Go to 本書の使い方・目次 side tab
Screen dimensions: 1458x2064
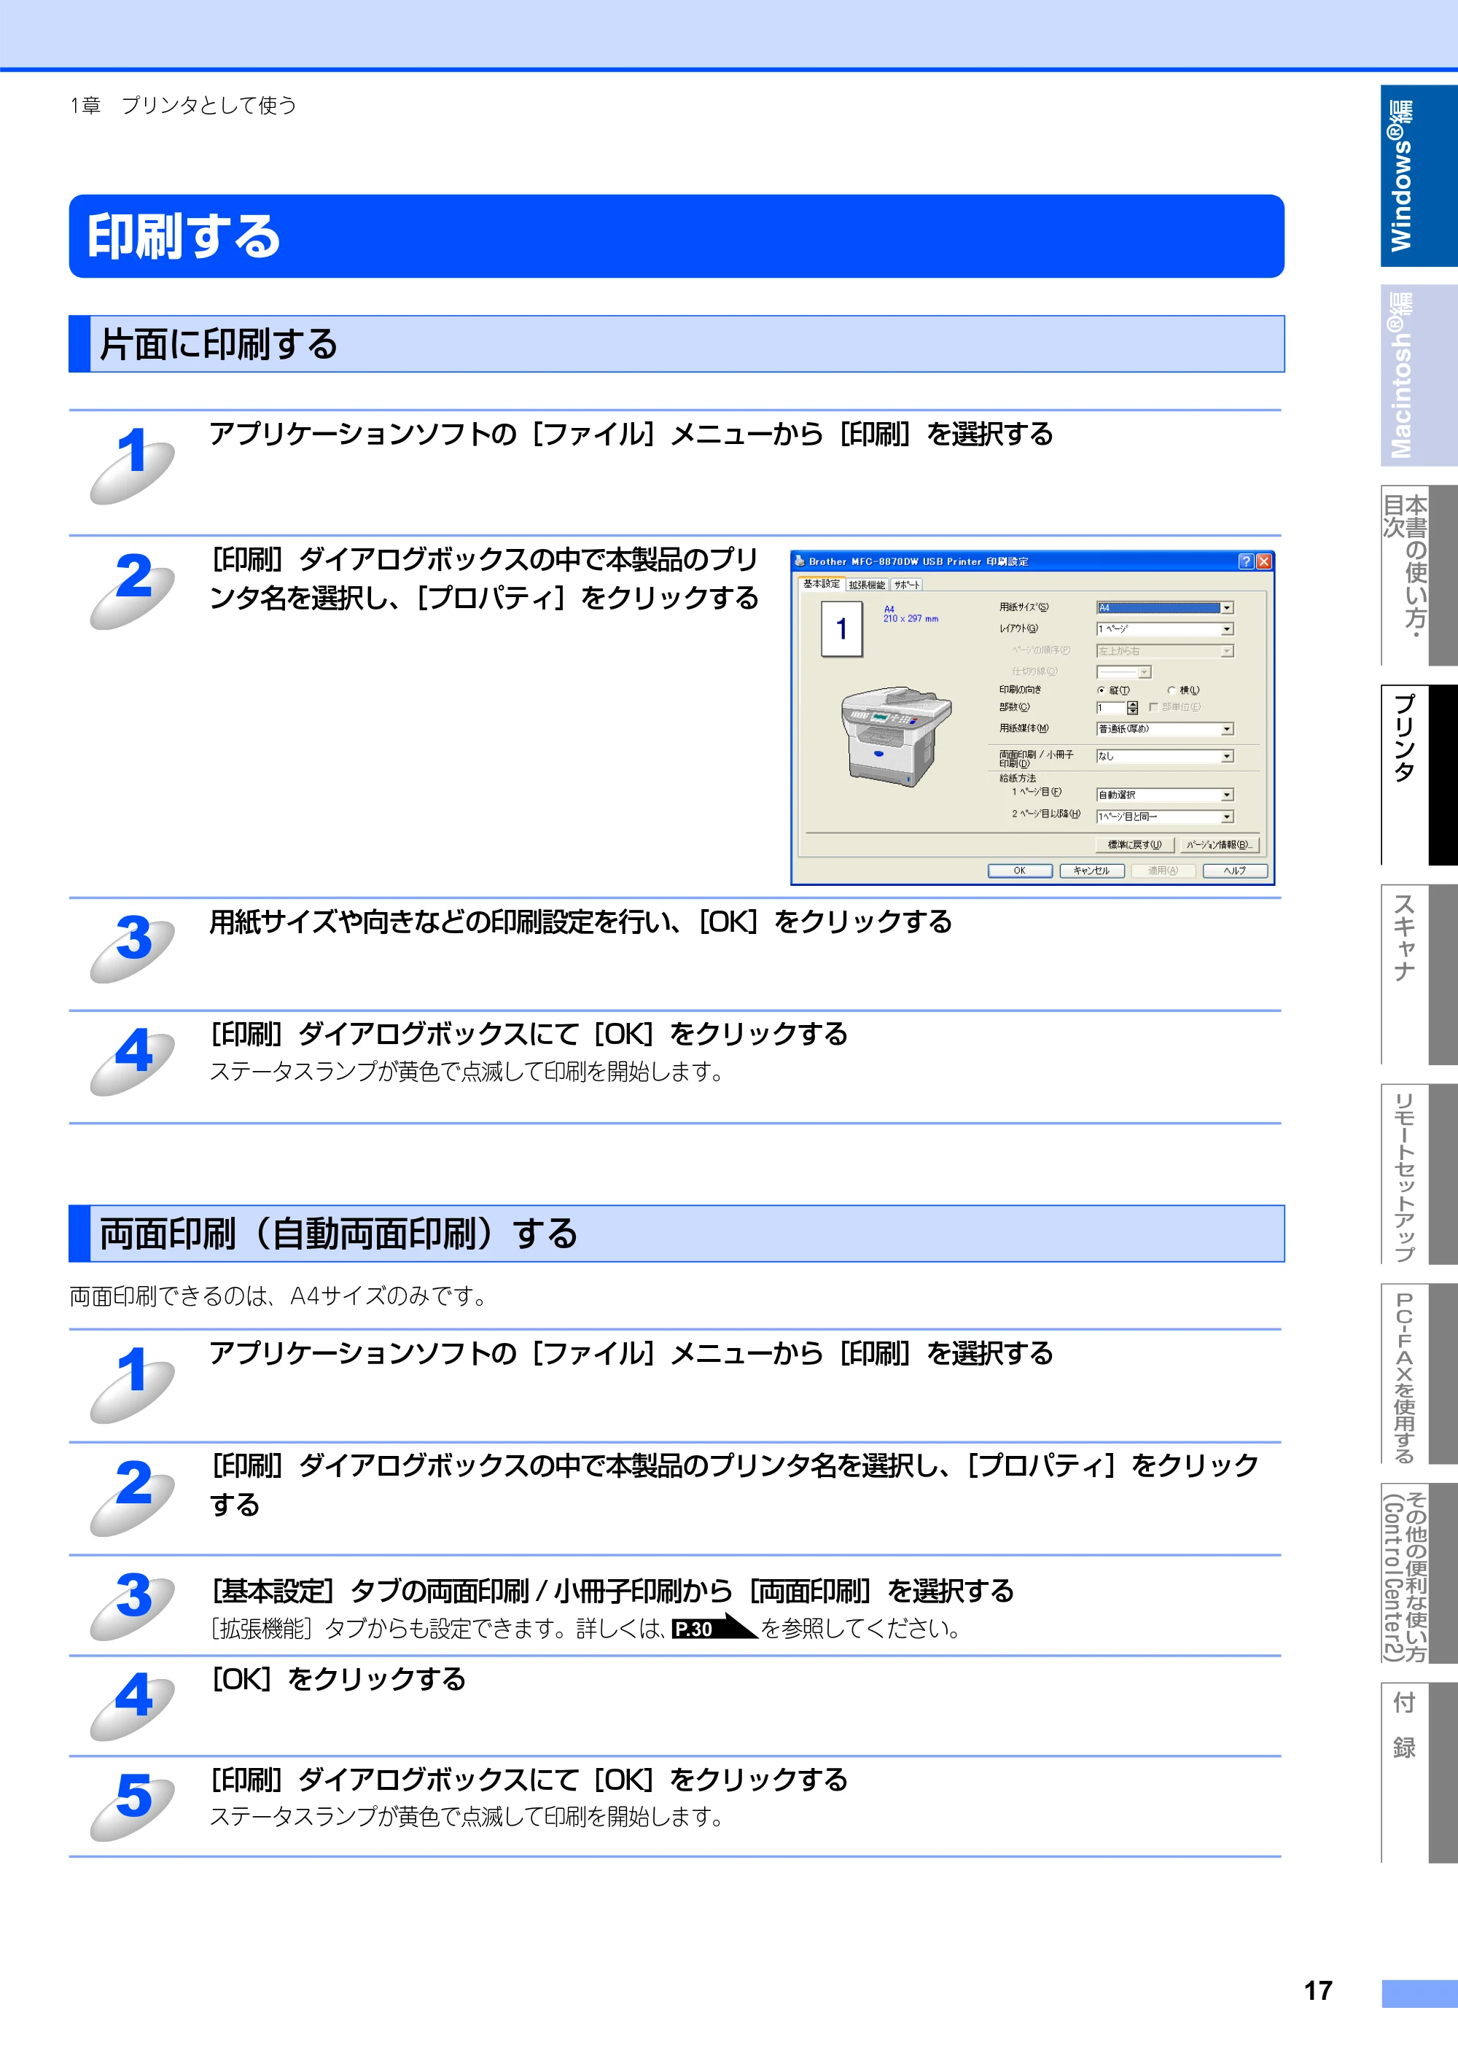click(1419, 575)
